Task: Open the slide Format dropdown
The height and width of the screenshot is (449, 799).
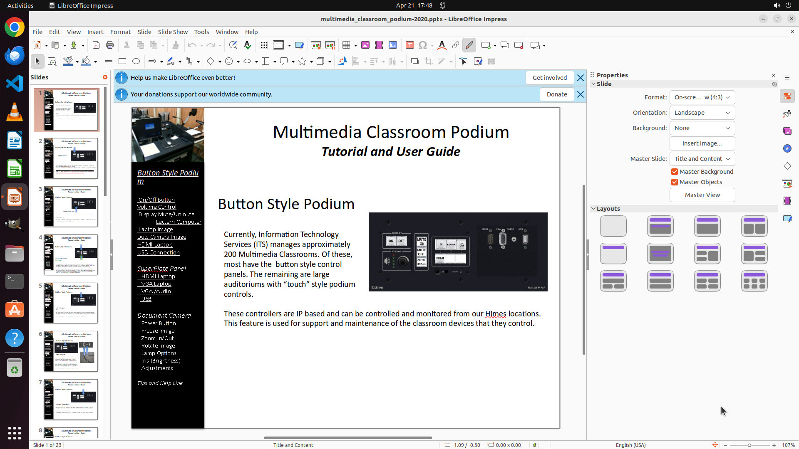Action: (x=702, y=97)
